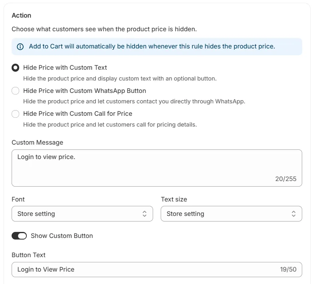Click the Text size label
The width and height of the screenshot is (329, 284).
[174, 199]
